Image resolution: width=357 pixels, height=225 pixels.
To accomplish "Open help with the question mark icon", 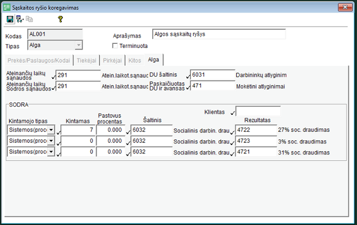I will [60, 19].
